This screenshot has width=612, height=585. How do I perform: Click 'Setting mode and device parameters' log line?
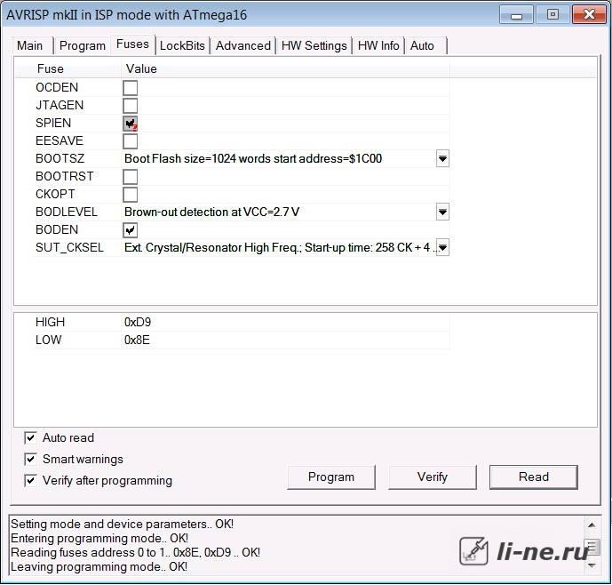click(x=123, y=524)
